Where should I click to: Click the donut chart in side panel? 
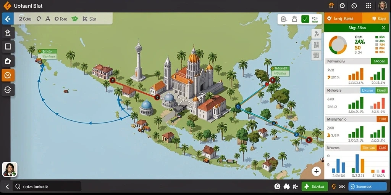(x=338, y=45)
